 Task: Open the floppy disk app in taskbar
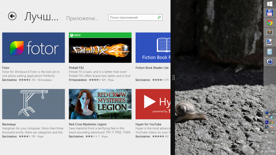tap(270, 13)
